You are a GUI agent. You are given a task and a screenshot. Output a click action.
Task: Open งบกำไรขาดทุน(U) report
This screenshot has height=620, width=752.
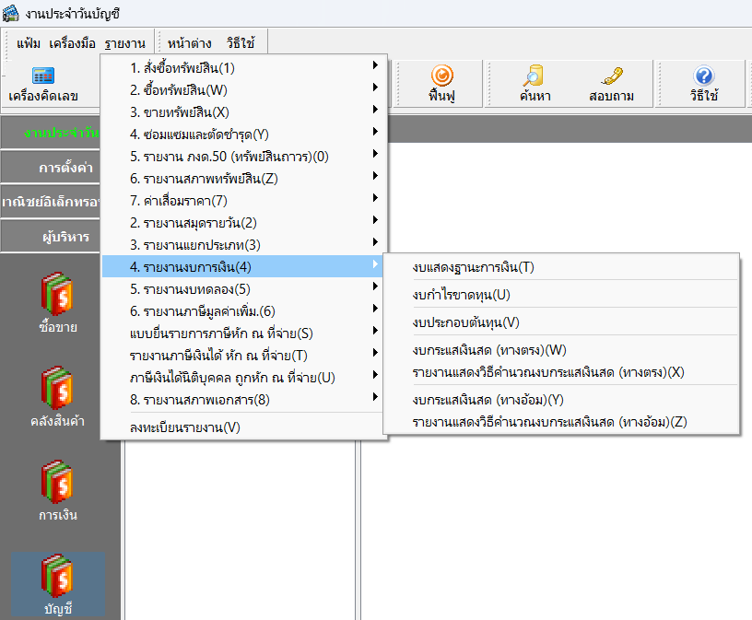(x=561, y=295)
